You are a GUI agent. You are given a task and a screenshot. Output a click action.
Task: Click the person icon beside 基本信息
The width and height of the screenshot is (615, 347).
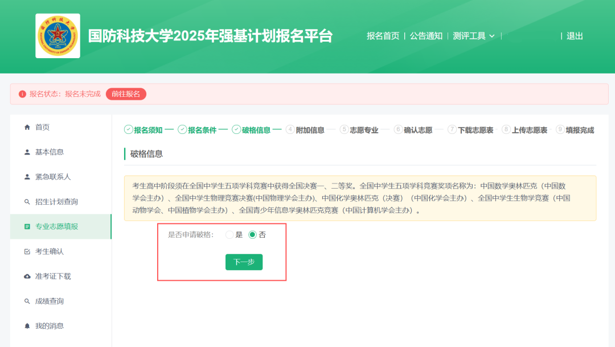tap(27, 152)
